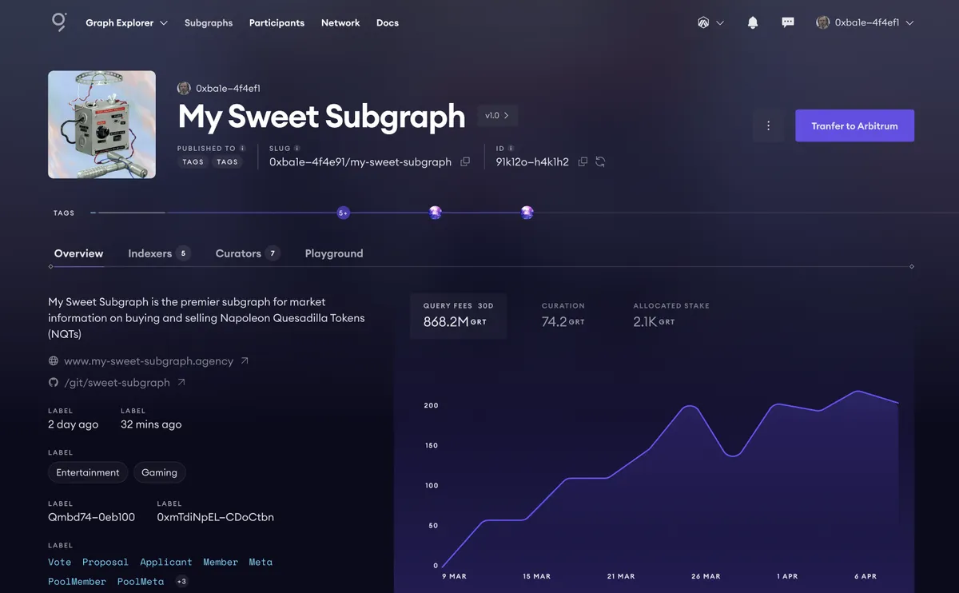Viewport: 959px width, 593px height.
Task: Select the Query Fees 30D metric
Action: pos(458,316)
